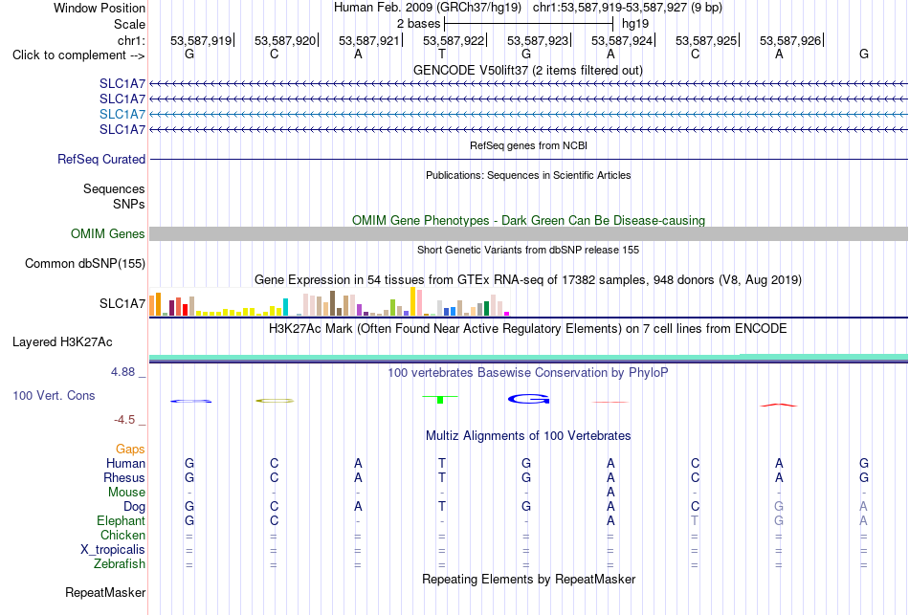Select the Mouse species label
Screen dimensions: 909x615
[x=126, y=493]
